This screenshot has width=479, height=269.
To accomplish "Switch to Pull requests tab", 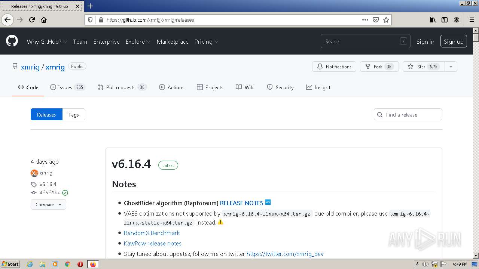I will (x=122, y=87).
